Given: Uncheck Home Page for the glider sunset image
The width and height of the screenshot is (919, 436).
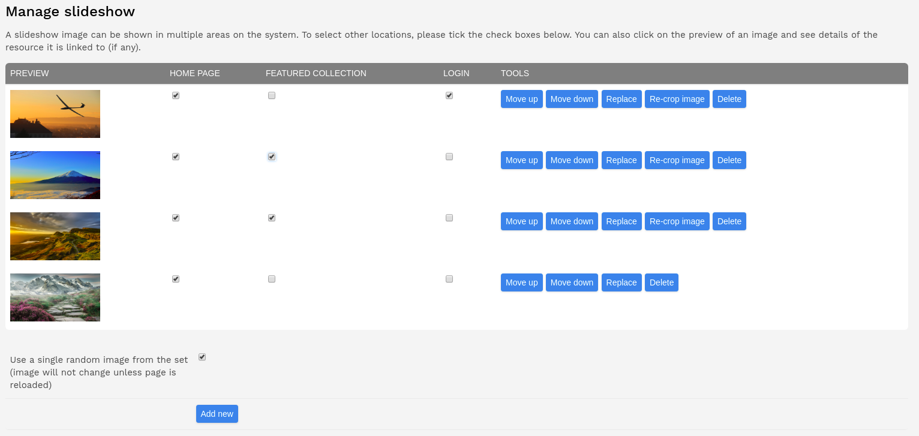Looking at the screenshot, I should tap(176, 95).
